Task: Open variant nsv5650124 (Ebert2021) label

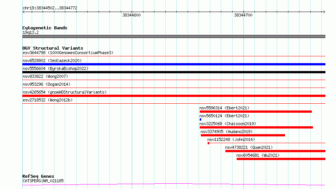Action: [224, 116]
